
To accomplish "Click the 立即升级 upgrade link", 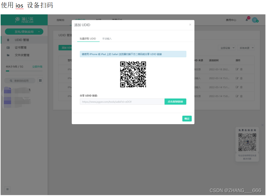I will pos(37,66).
